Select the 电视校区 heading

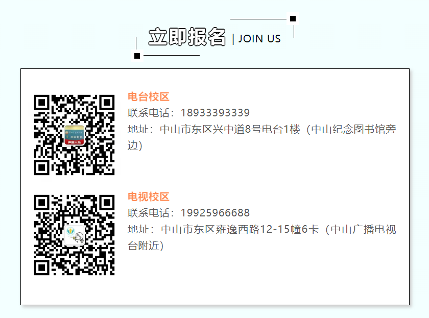click(149, 197)
